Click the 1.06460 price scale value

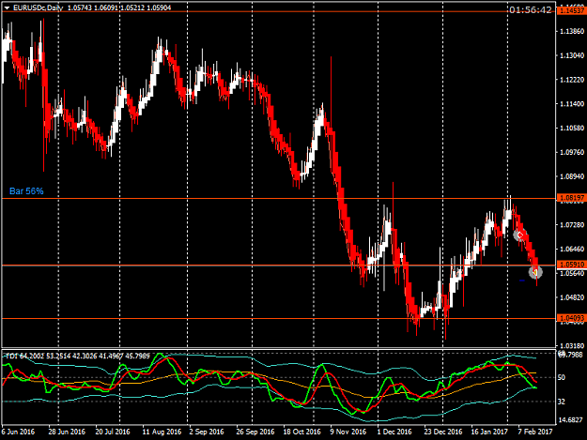572,249
